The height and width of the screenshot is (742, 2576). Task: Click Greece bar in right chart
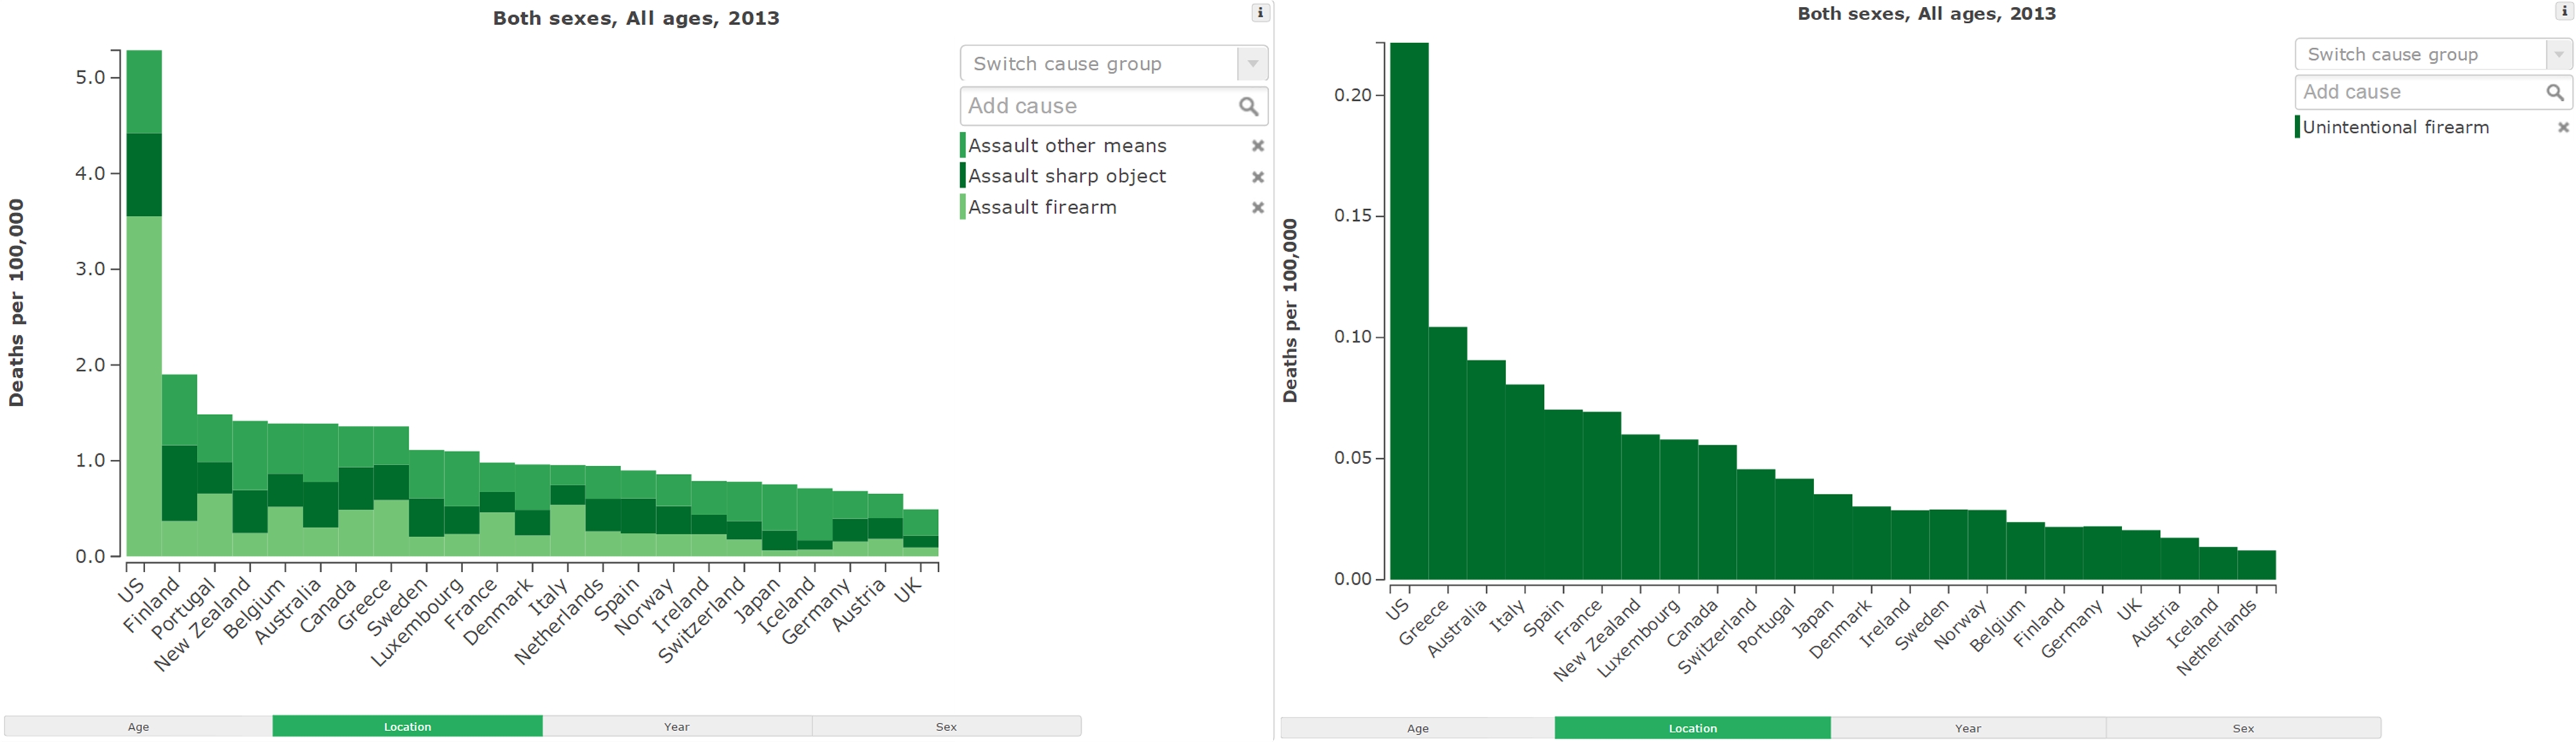click(1448, 453)
